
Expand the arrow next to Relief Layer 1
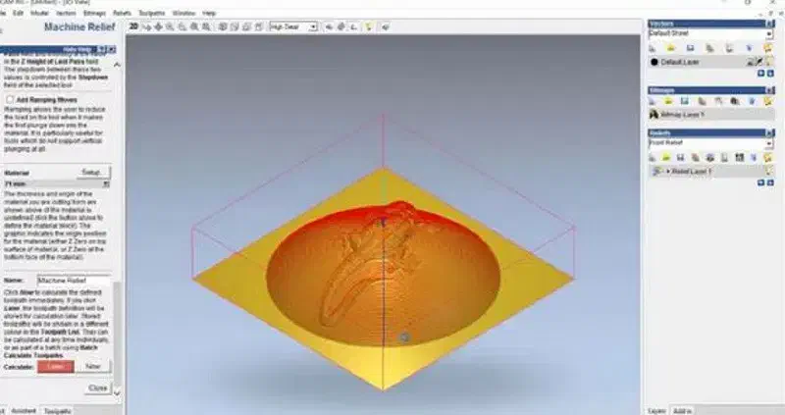(x=668, y=172)
